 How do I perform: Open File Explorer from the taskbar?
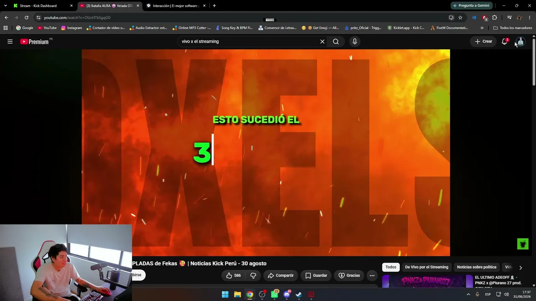pyautogui.click(x=237, y=294)
